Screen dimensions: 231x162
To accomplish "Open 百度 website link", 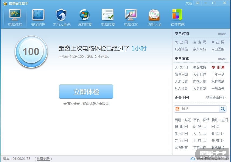I will pos(178,120).
